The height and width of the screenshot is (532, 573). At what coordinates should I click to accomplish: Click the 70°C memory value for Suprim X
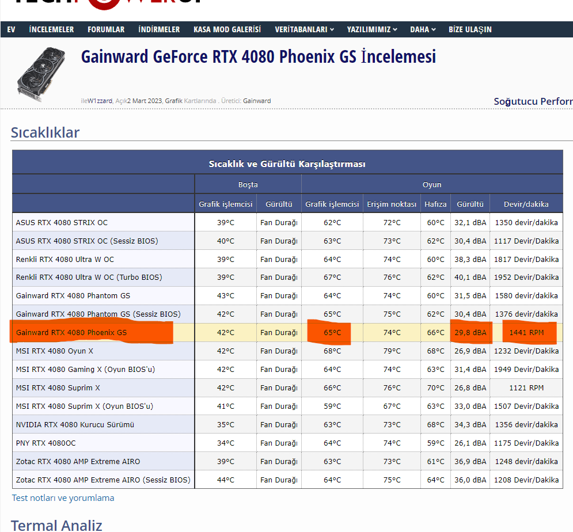coord(435,388)
